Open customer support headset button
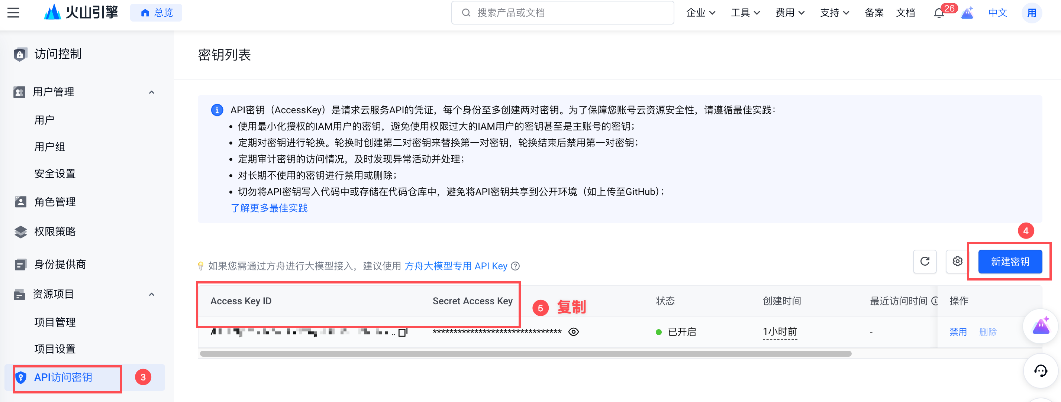The image size is (1061, 402). pos(1041,371)
